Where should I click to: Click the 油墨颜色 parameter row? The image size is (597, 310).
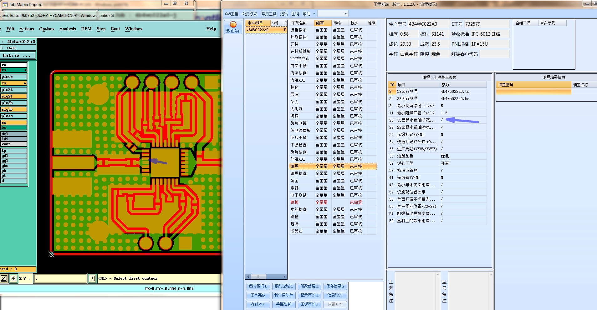point(437,156)
